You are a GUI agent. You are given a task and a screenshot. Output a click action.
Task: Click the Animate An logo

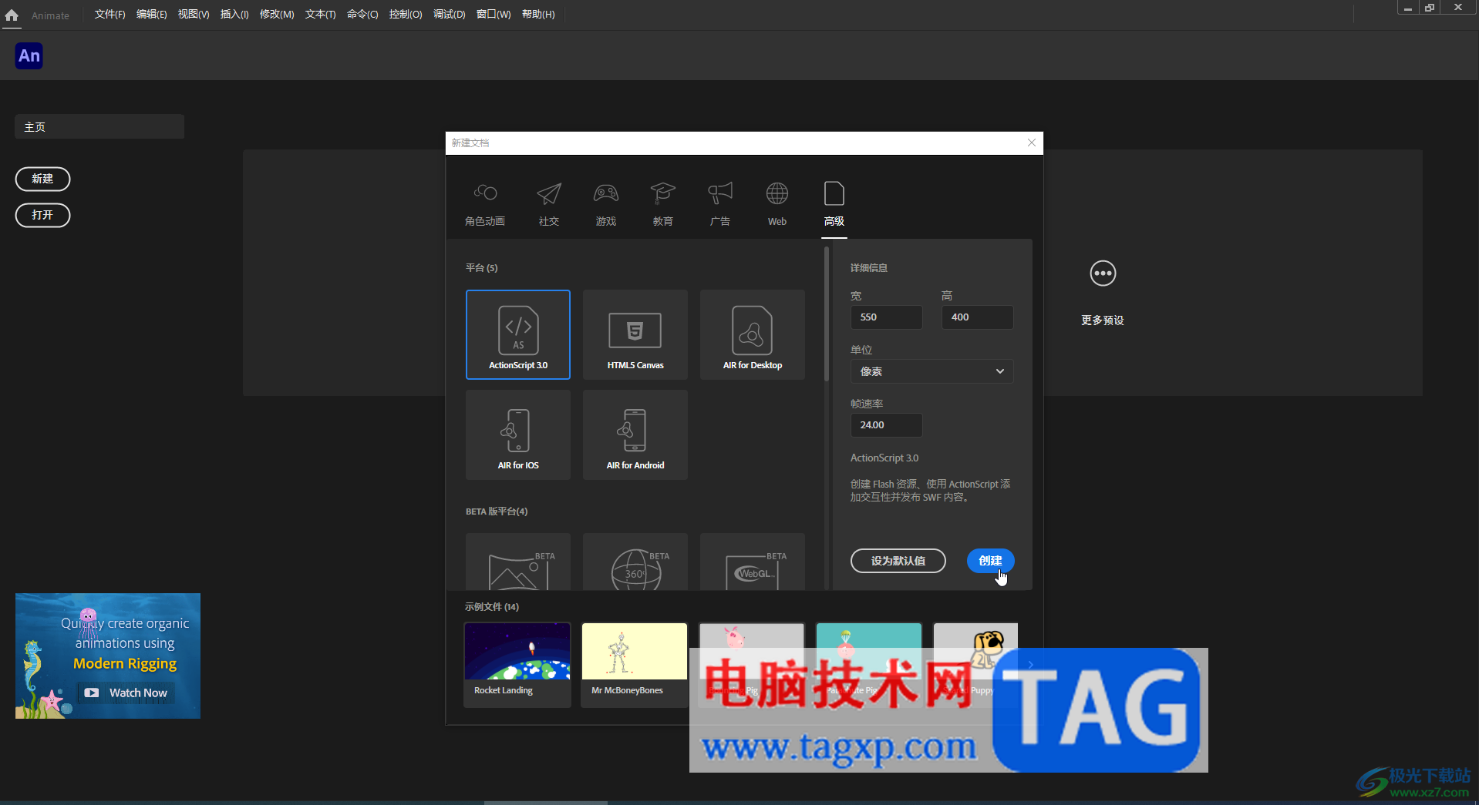pos(29,55)
